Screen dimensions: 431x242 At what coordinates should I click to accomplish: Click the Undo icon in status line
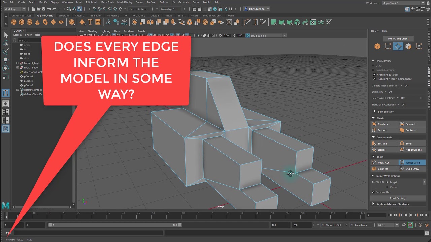tap(49, 9)
